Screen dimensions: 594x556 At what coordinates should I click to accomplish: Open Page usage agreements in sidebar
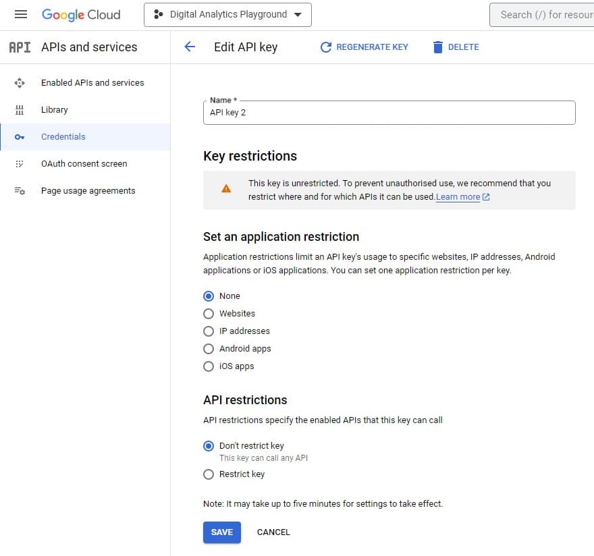click(x=88, y=191)
